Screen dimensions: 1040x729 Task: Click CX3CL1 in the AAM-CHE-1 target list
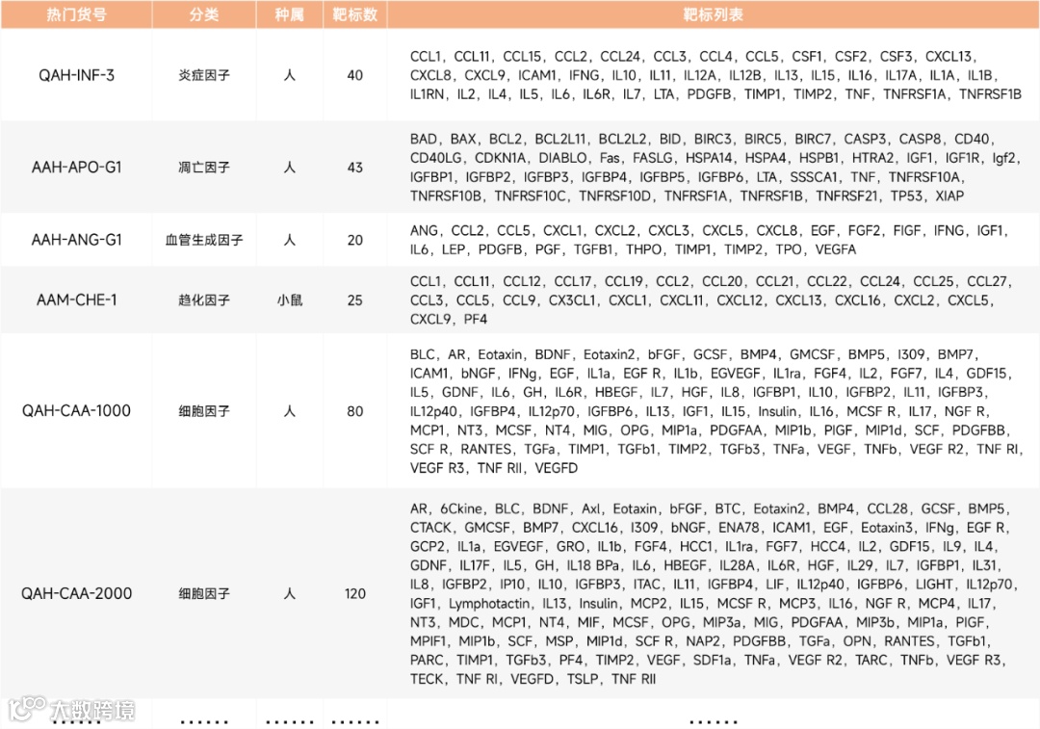572,299
